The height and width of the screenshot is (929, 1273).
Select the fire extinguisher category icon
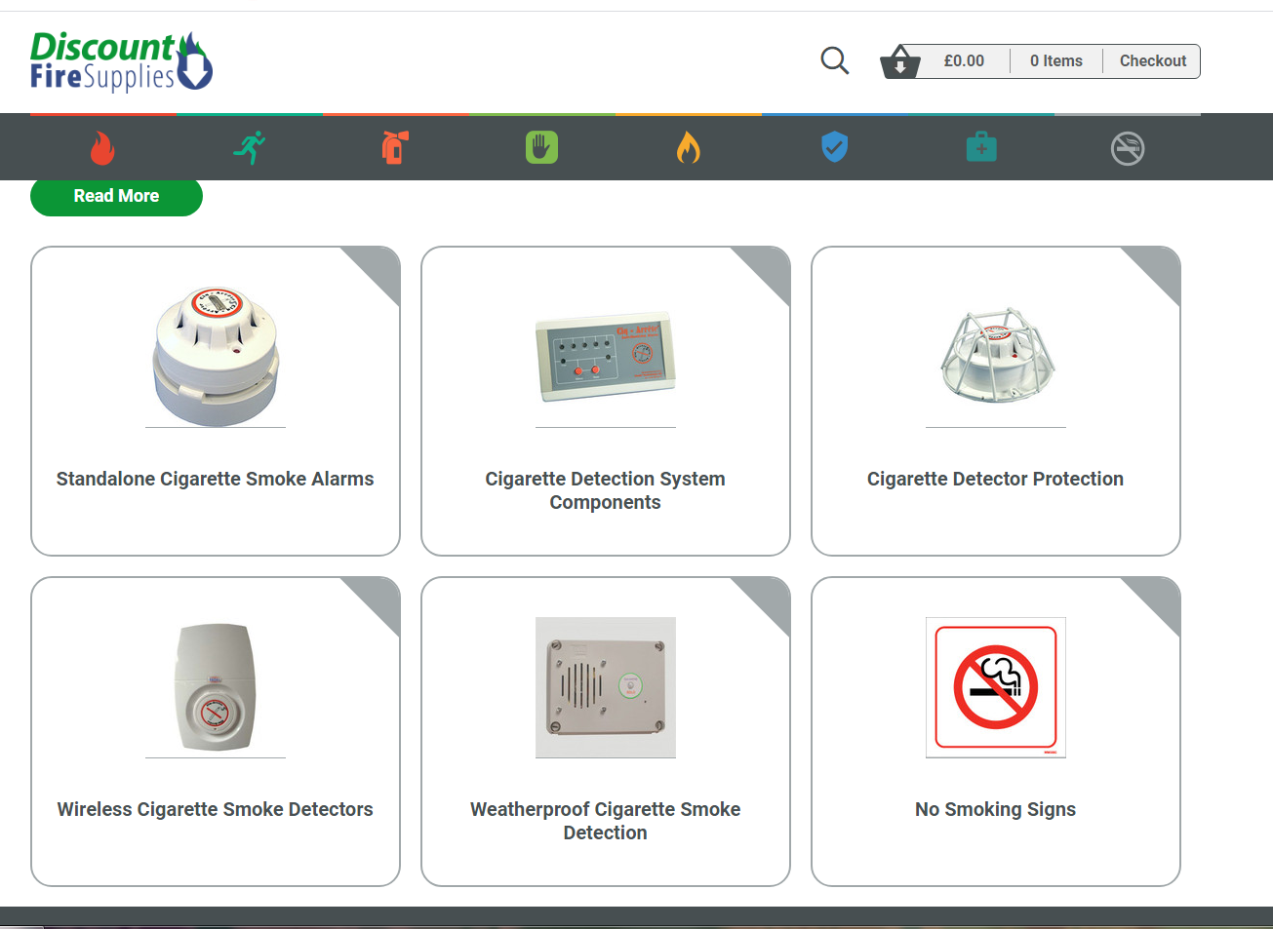click(395, 148)
